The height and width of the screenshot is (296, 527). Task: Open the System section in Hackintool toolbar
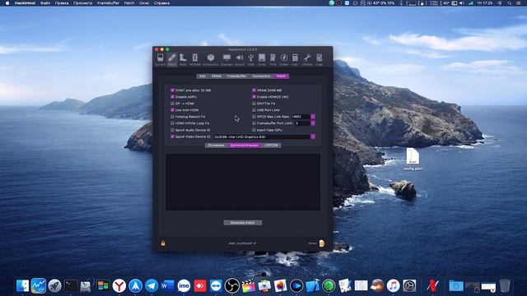pos(161,59)
